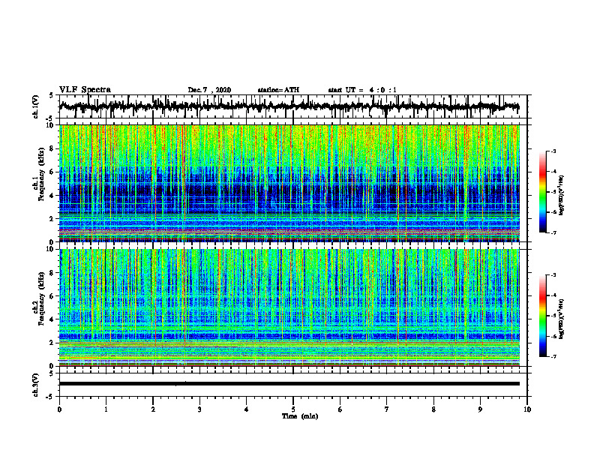Click "-7" on the ch.1 color bar
The height and width of the screenshot is (459, 594).
pos(553,232)
